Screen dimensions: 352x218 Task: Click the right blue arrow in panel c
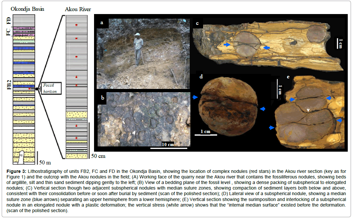267,48
